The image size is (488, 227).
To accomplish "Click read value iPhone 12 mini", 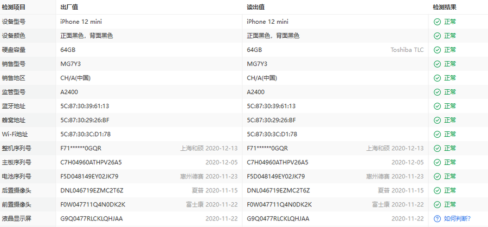I will (268, 22).
